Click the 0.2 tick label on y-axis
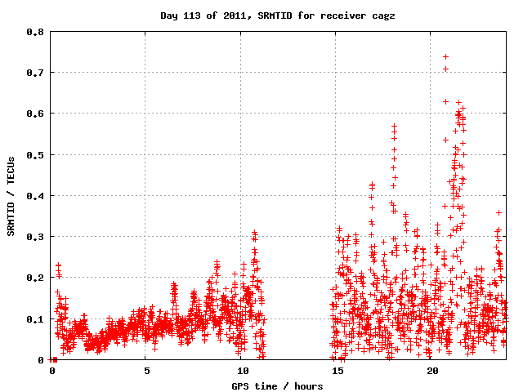Viewport: 523px width, 392px height. point(35,278)
